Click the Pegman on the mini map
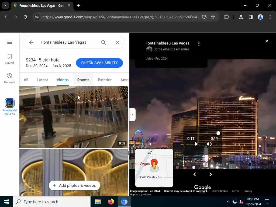 click(x=154, y=166)
